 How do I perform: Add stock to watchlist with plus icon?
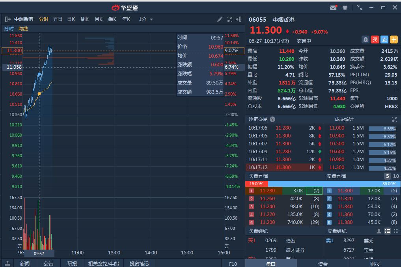[x=394, y=39]
